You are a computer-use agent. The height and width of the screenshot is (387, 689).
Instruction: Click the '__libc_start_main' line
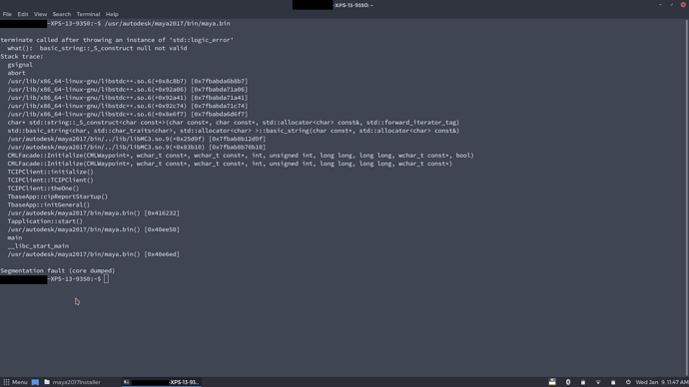(38, 246)
